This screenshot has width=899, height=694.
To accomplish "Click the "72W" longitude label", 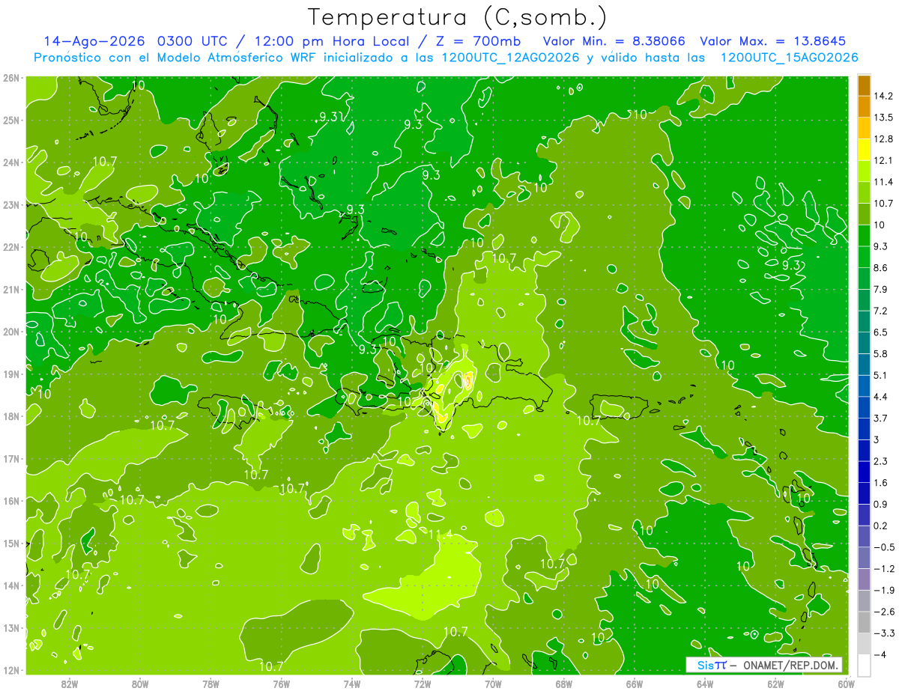I will (423, 684).
